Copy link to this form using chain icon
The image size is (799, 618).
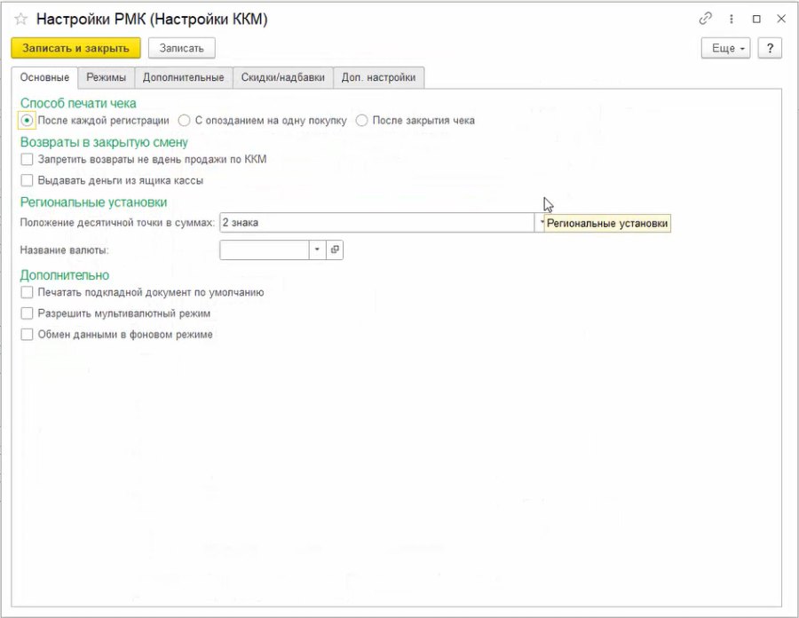[x=705, y=19]
